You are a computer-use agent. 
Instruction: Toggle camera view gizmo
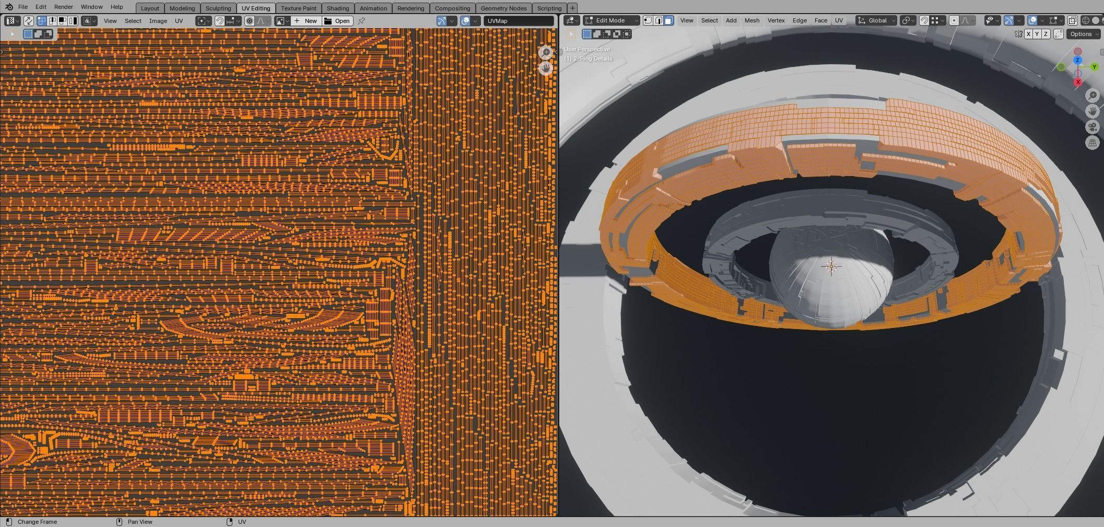coord(1093,127)
